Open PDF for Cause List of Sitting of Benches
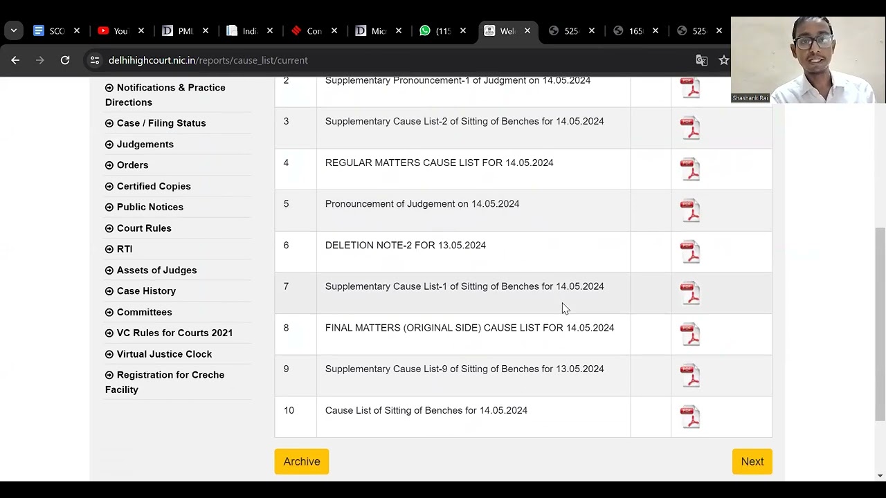This screenshot has width=886, height=498. coord(690,418)
